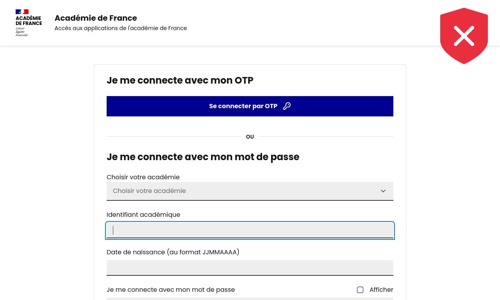Open the Académie de France header title

coord(96,18)
